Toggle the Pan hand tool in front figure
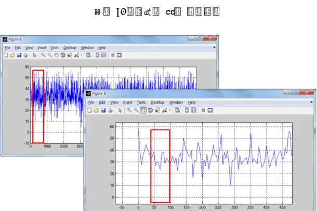This screenshot has width=317, height=211. (143, 110)
